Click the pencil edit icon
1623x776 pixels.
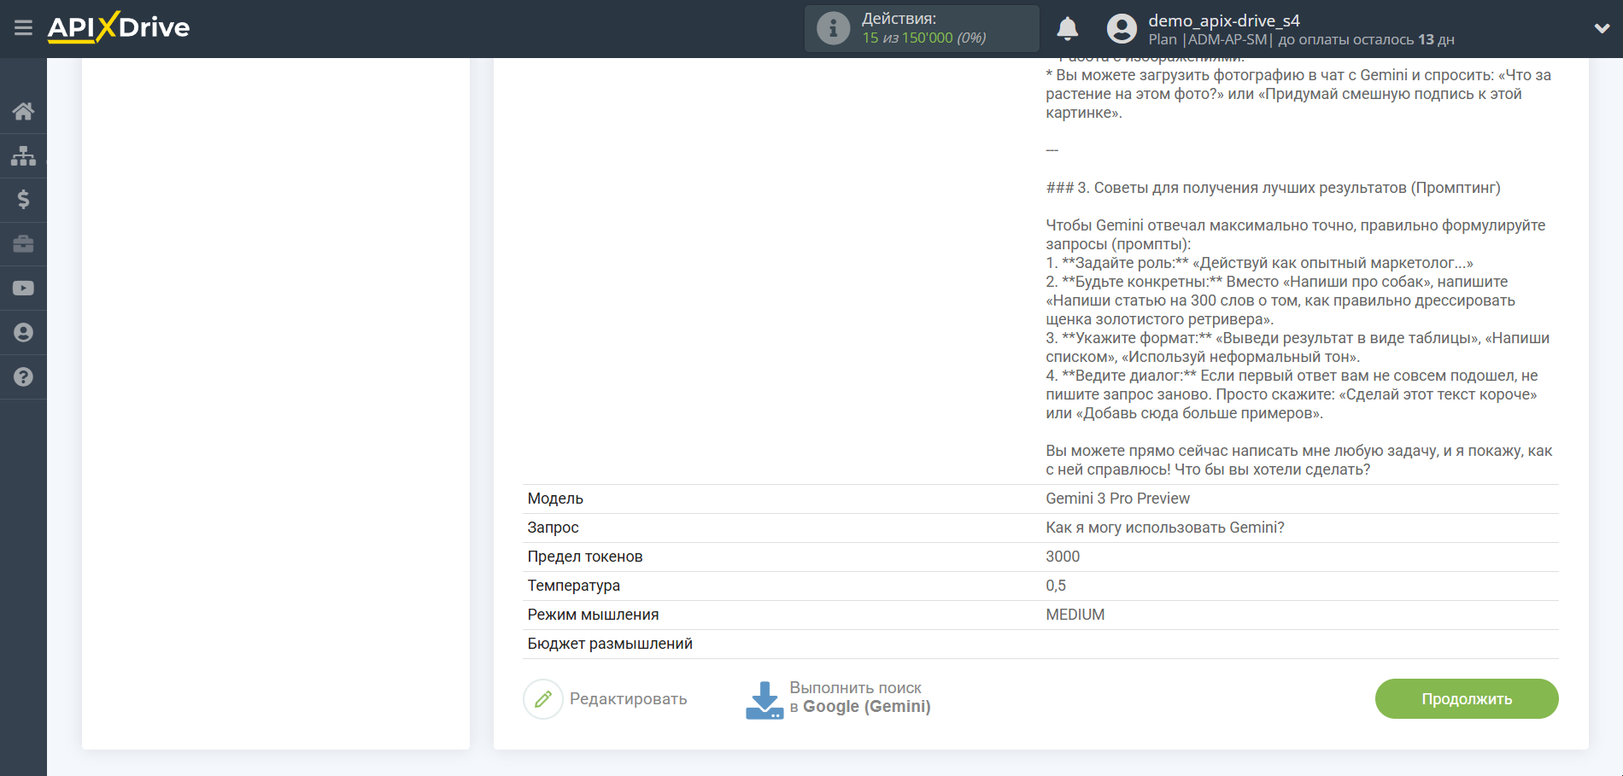click(543, 699)
